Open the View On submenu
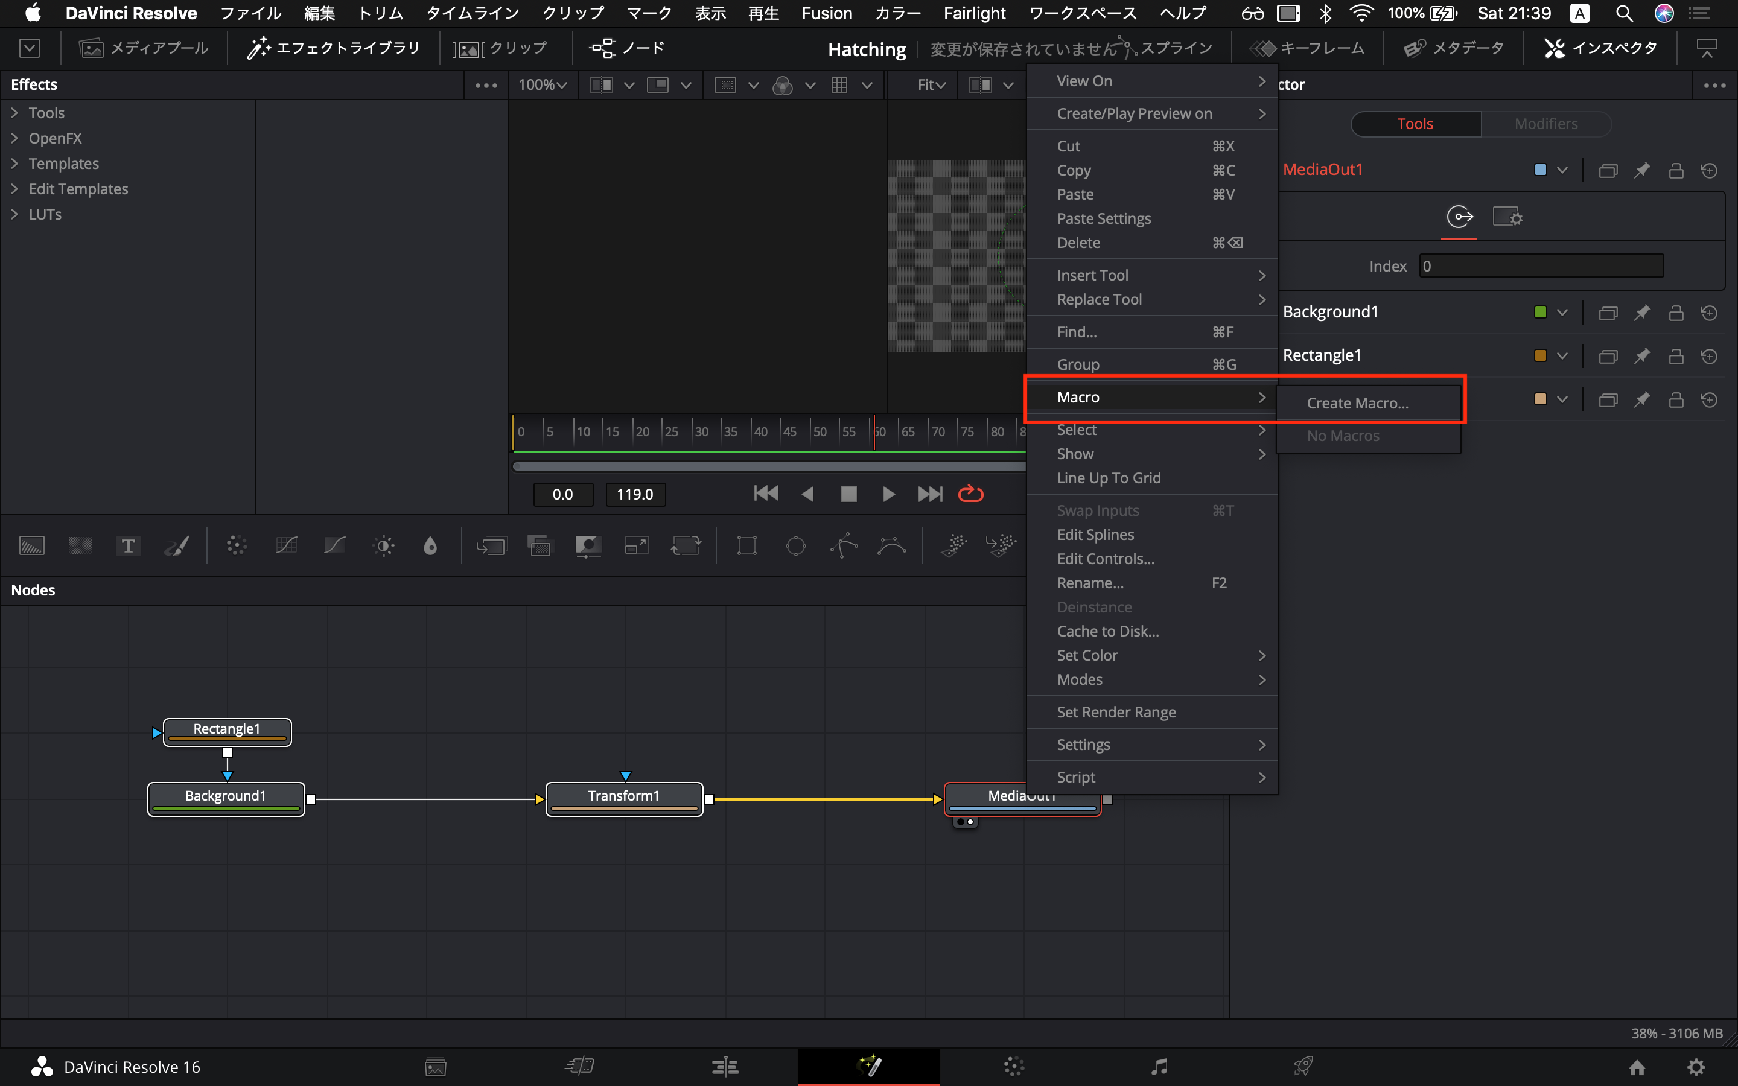Image resolution: width=1738 pixels, height=1086 pixels. pyautogui.click(x=1152, y=81)
